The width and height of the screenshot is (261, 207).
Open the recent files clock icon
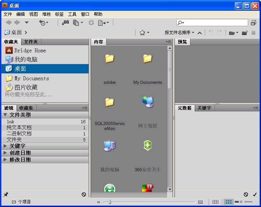pyautogui.click(x=43, y=23)
